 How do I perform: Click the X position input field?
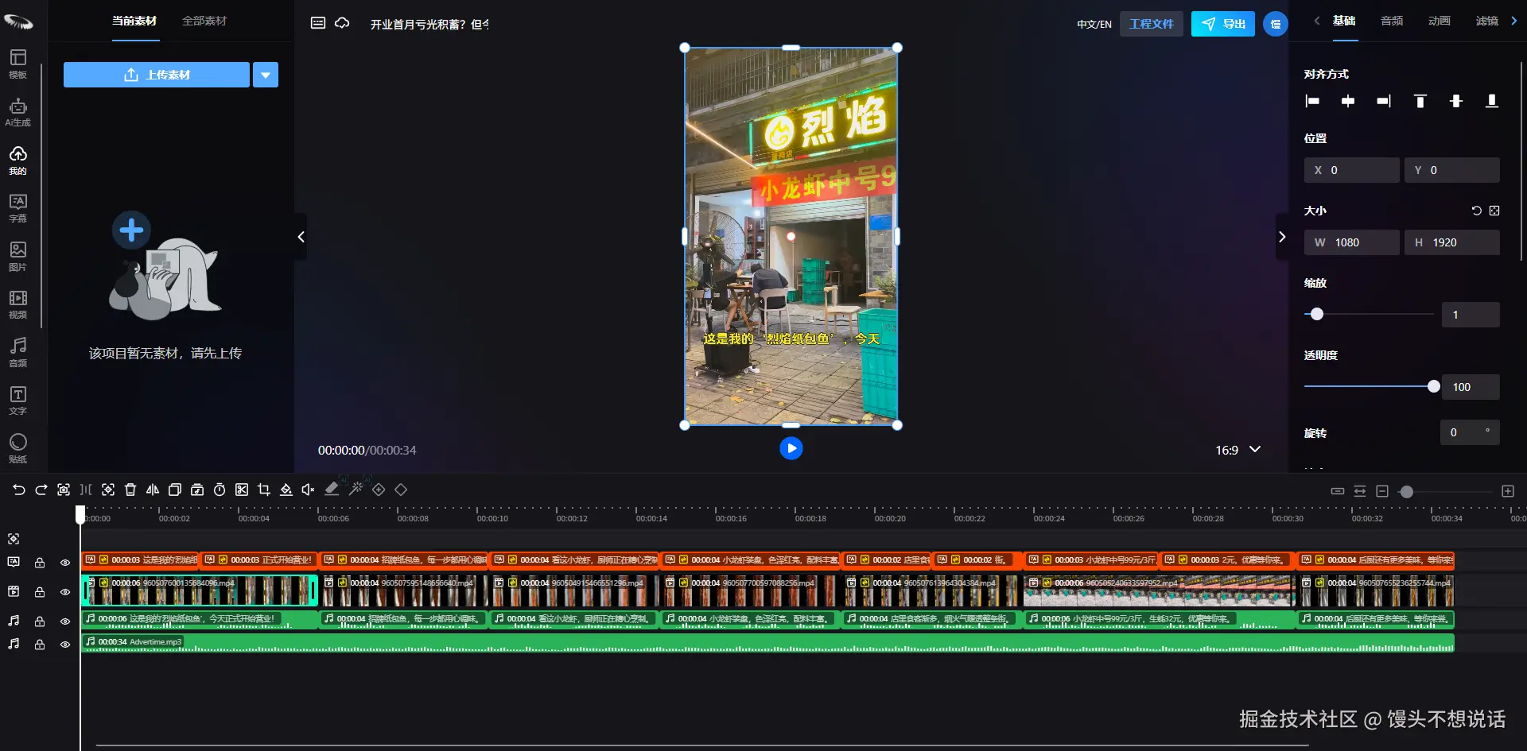(x=1352, y=170)
